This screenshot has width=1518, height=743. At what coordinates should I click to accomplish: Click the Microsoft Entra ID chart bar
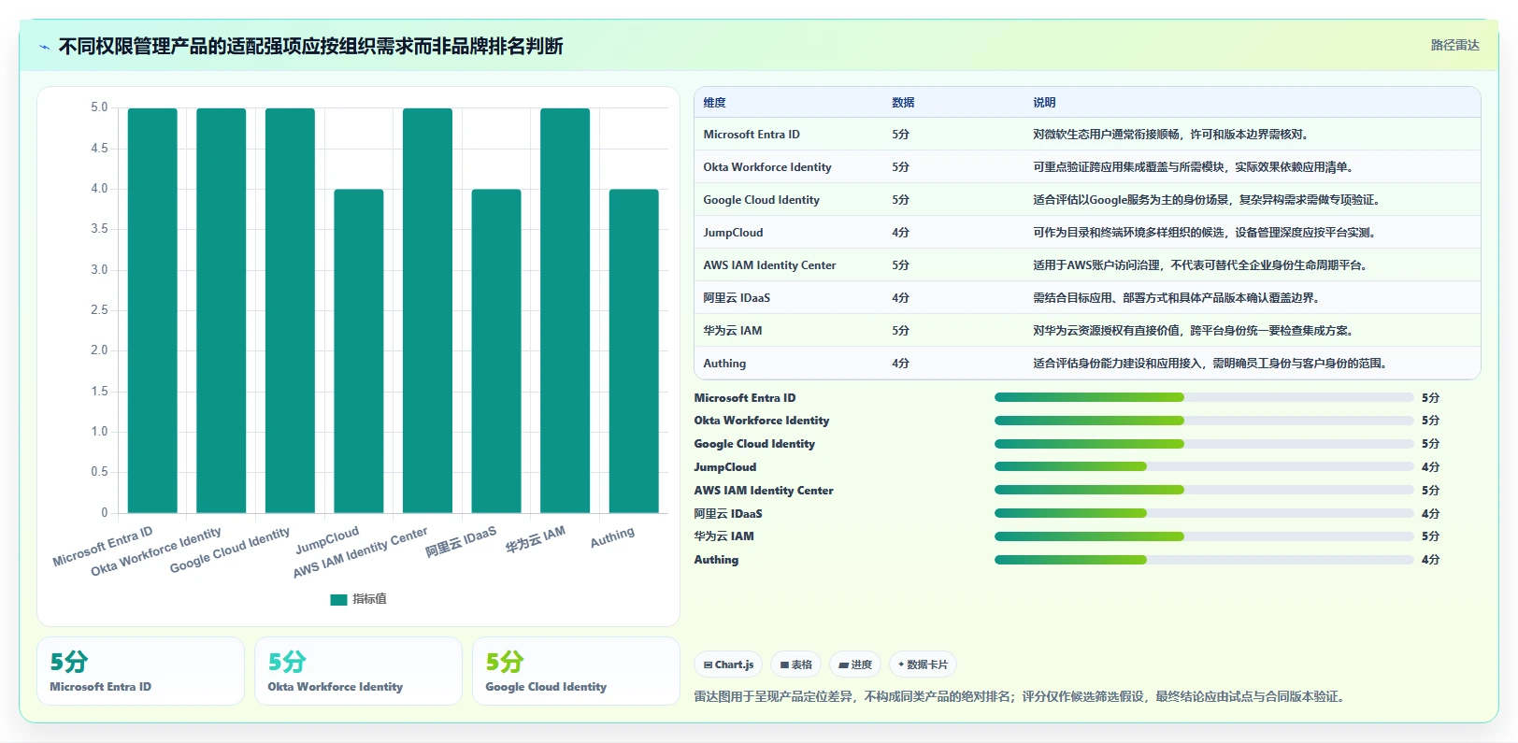[x=152, y=310]
